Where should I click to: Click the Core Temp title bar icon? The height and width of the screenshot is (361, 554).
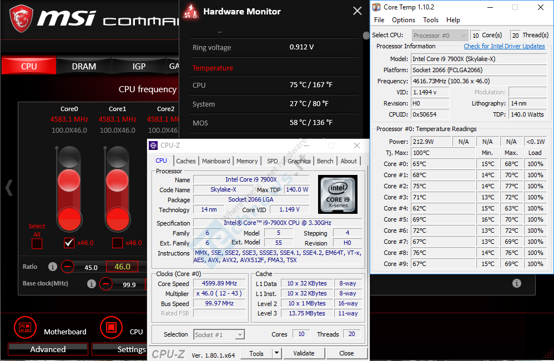pyautogui.click(x=376, y=7)
